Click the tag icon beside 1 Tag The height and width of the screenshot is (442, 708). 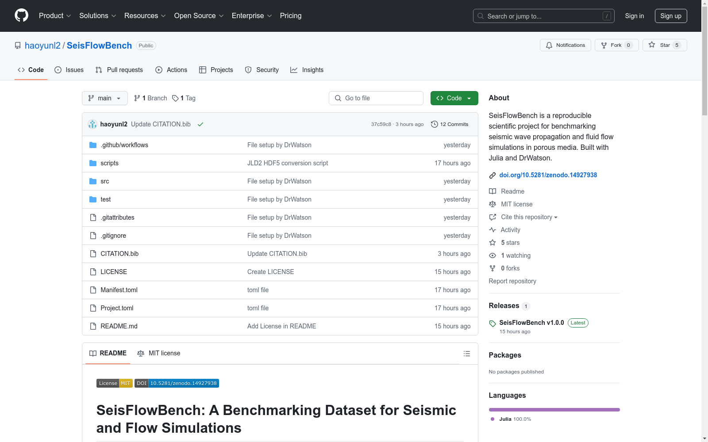point(175,98)
